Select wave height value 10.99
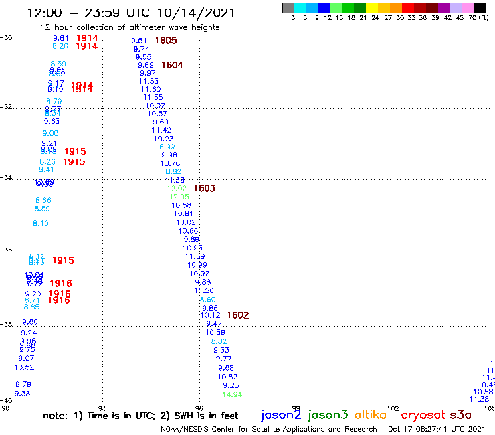495x435 pixels. coord(197,265)
